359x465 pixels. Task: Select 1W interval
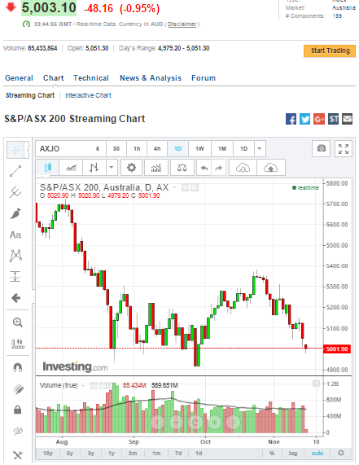click(199, 148)
